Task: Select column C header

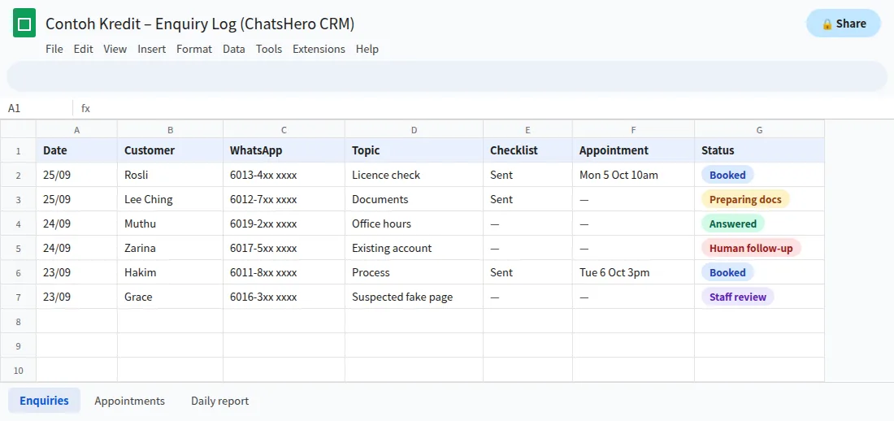Action: coord(284,130)
